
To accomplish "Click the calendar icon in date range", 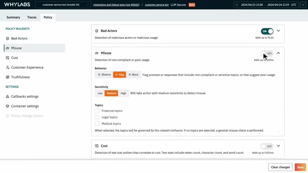I will [x=237, y=5].
